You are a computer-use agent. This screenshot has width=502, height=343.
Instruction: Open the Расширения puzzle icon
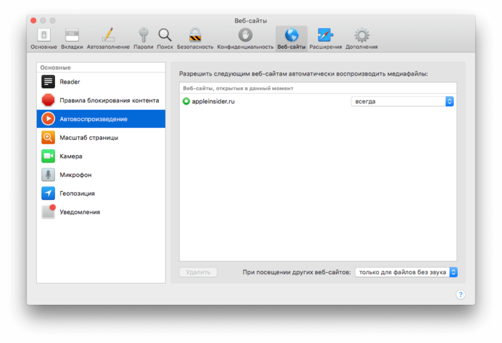tap(325, 35)
